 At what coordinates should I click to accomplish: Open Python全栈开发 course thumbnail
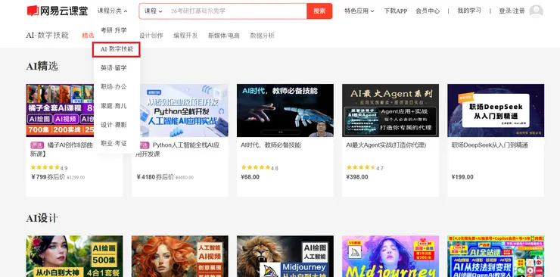click(184, 110)
